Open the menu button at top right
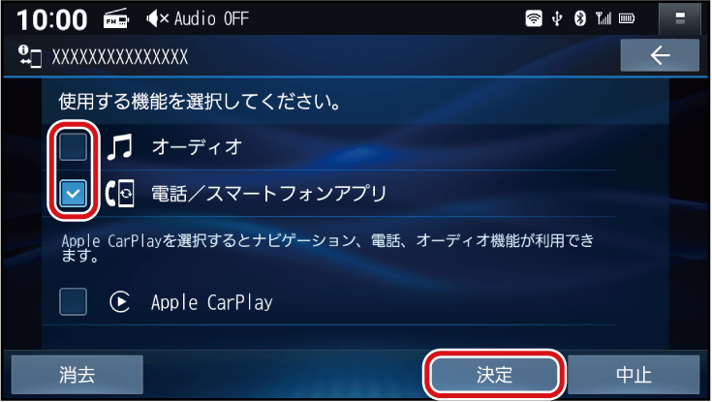The image size is (712, 402). click(680, 18)
